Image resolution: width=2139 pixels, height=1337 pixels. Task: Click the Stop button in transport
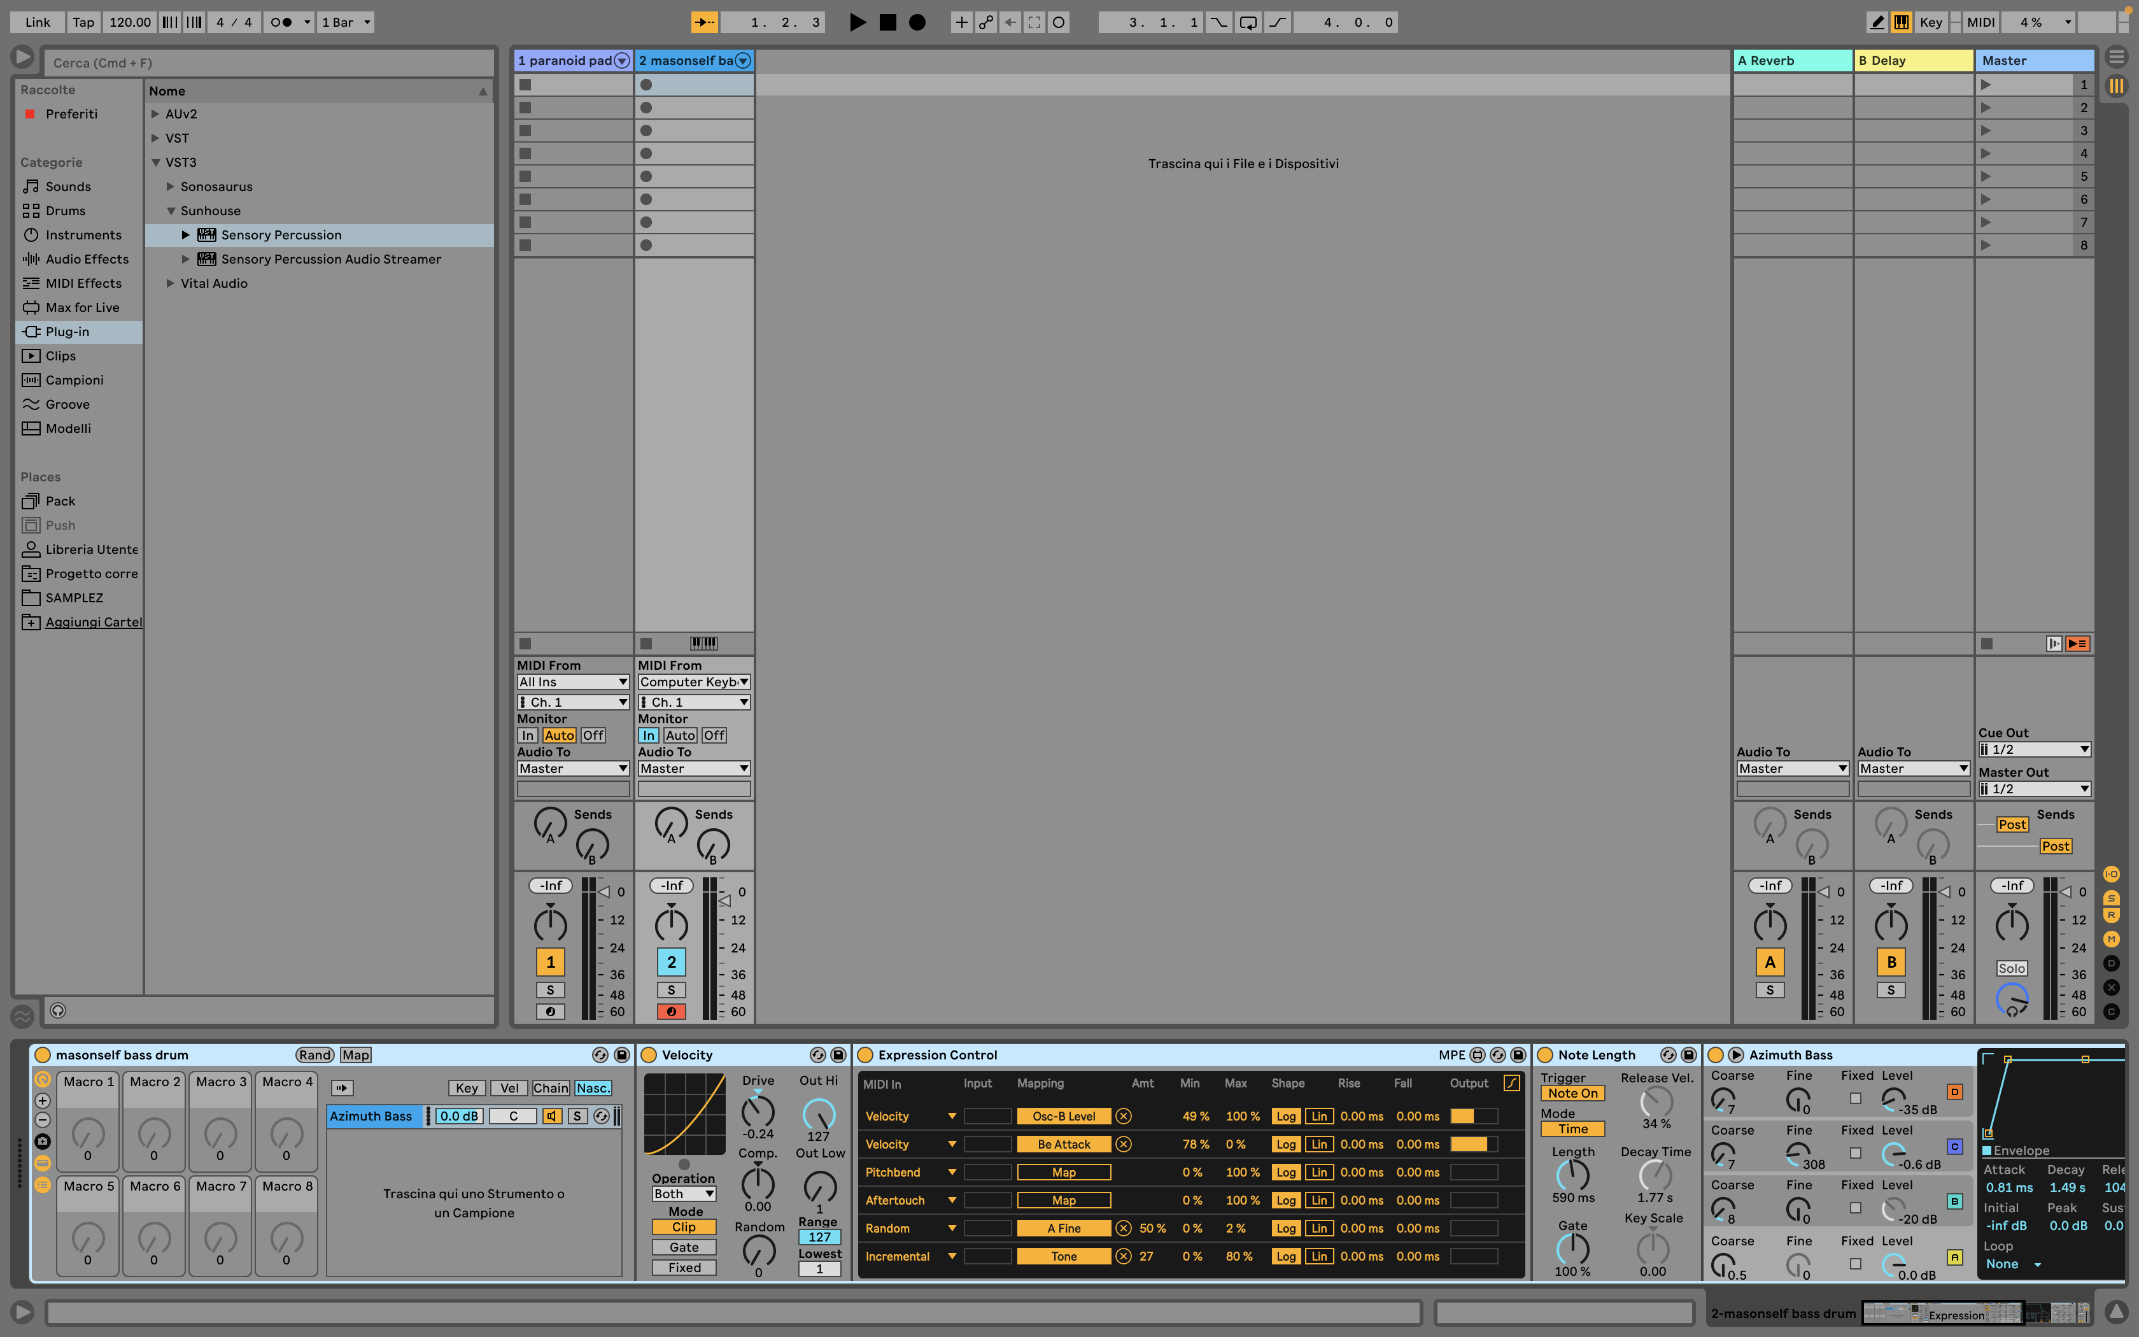[x=887, y=22]
